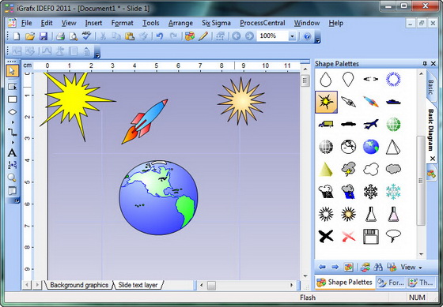This screenshot has height=307, width=443.
Task: Switch to the Slide text layer tab
Action: [x=138, y=285]
